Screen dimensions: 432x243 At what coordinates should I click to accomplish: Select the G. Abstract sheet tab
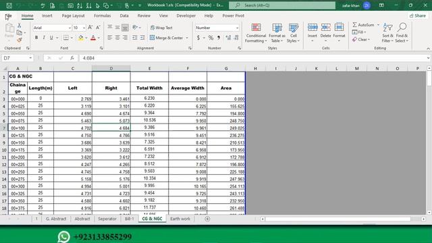(x=56, y=219)
